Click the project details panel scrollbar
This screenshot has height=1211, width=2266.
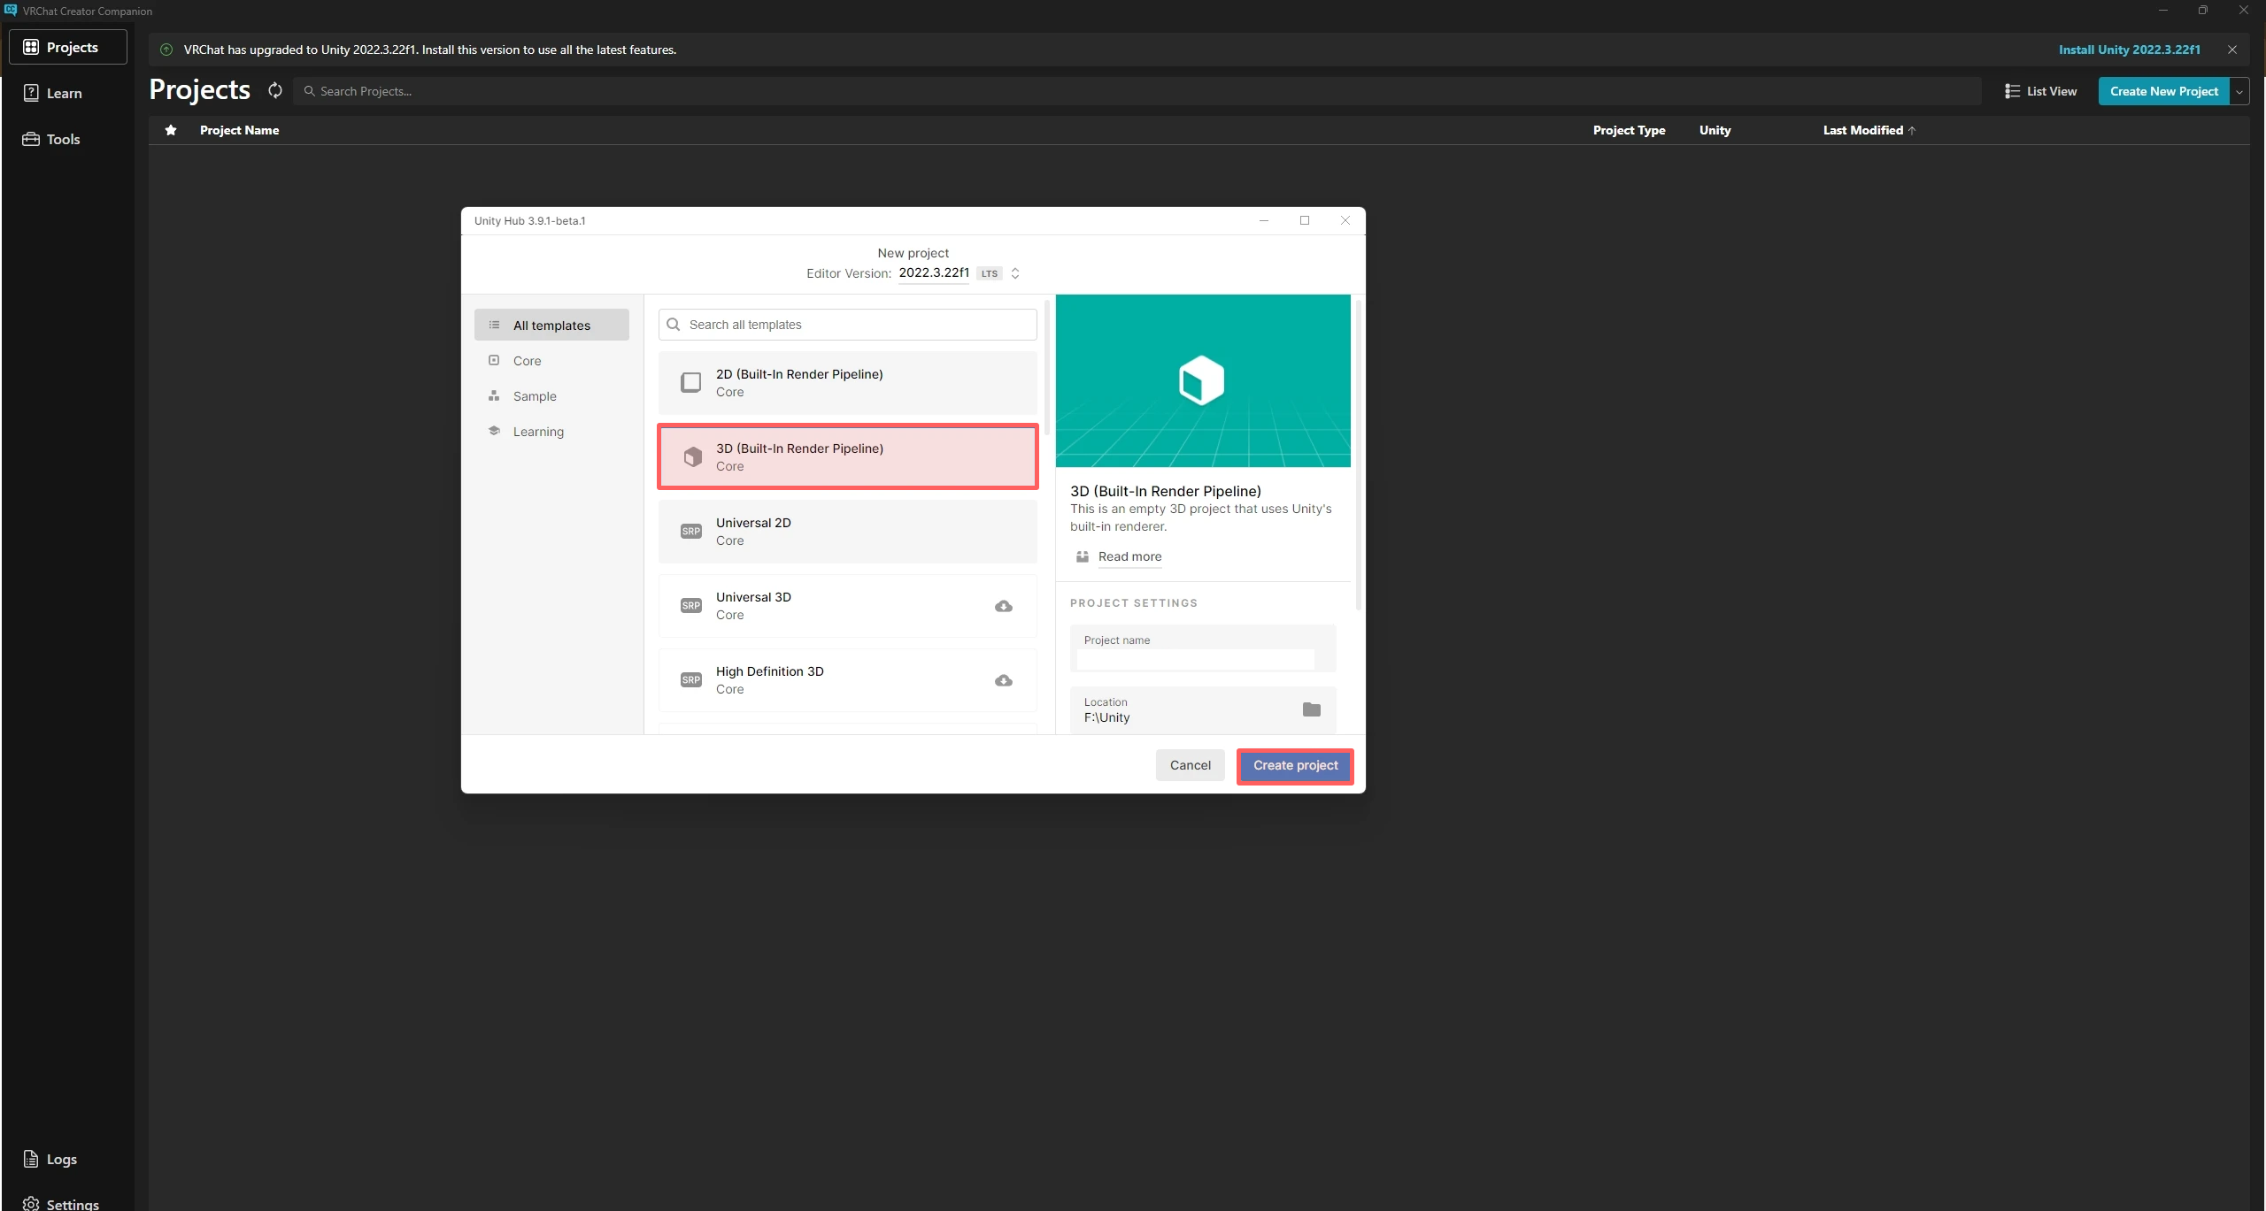click(1358, 456)
